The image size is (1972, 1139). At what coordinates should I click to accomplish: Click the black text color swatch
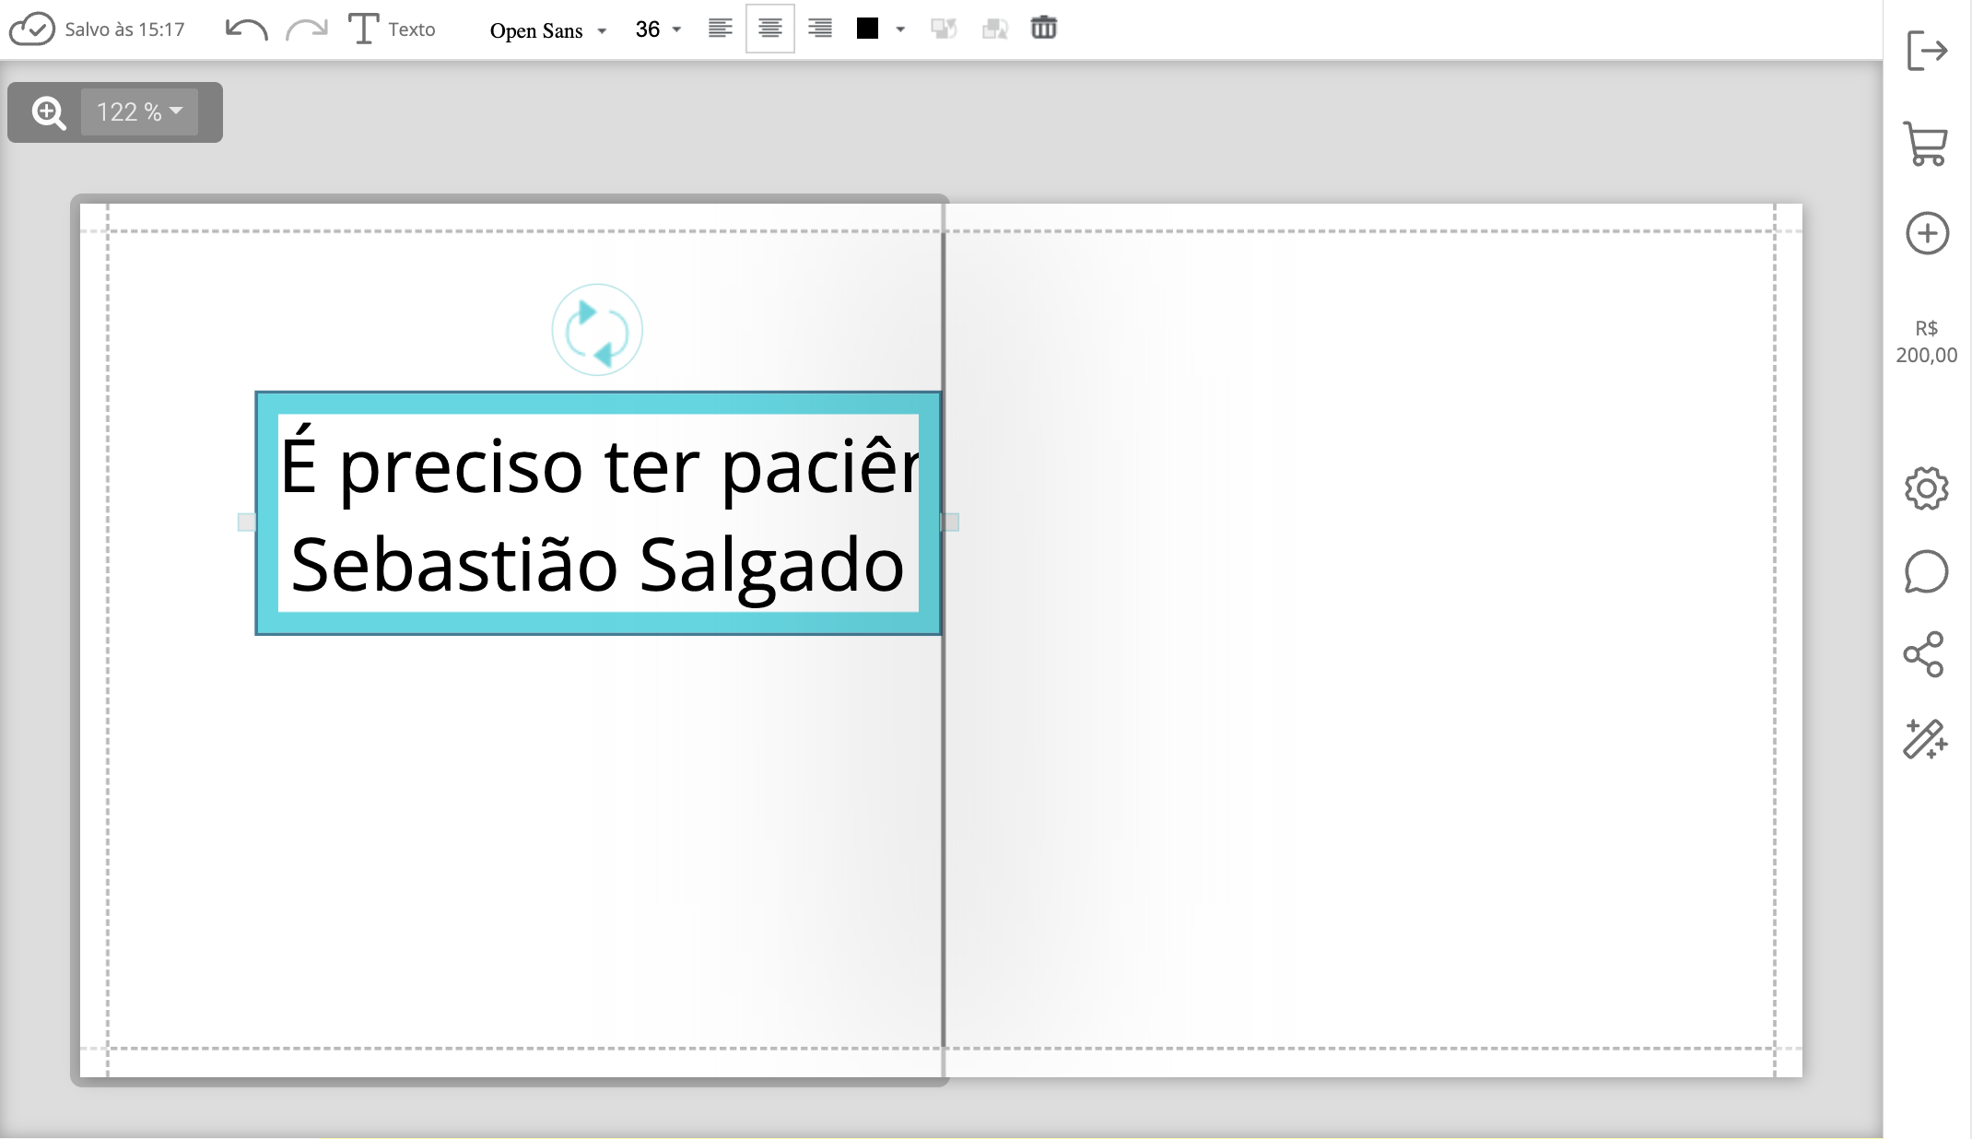867,29
